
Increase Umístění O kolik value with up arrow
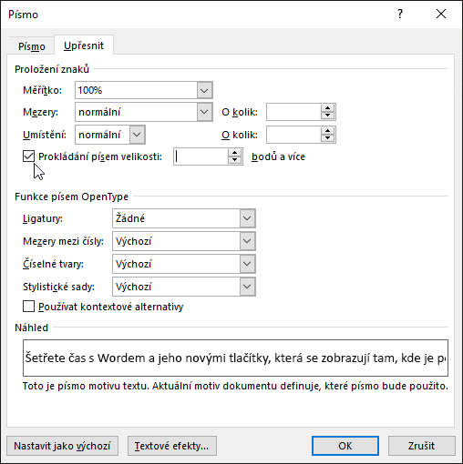pos(327,131)
